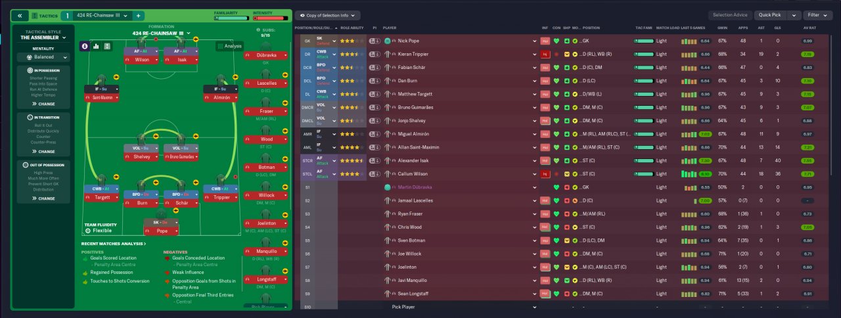This screenshot has height=318, width=841.
Task: Open the Filter dropdown
Action: tap(818, 15)
